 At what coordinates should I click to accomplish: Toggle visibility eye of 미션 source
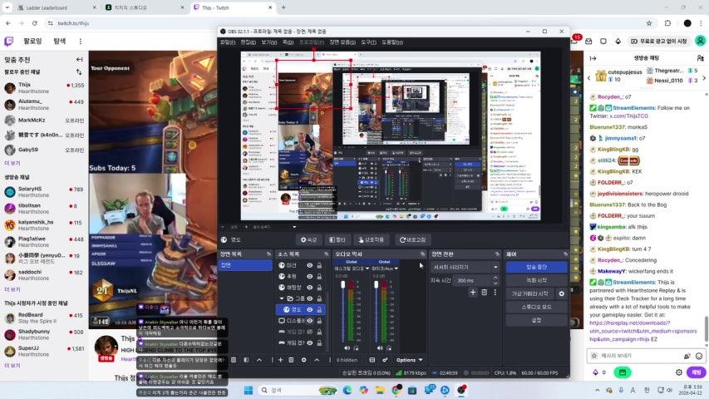[x=309, y=265]
